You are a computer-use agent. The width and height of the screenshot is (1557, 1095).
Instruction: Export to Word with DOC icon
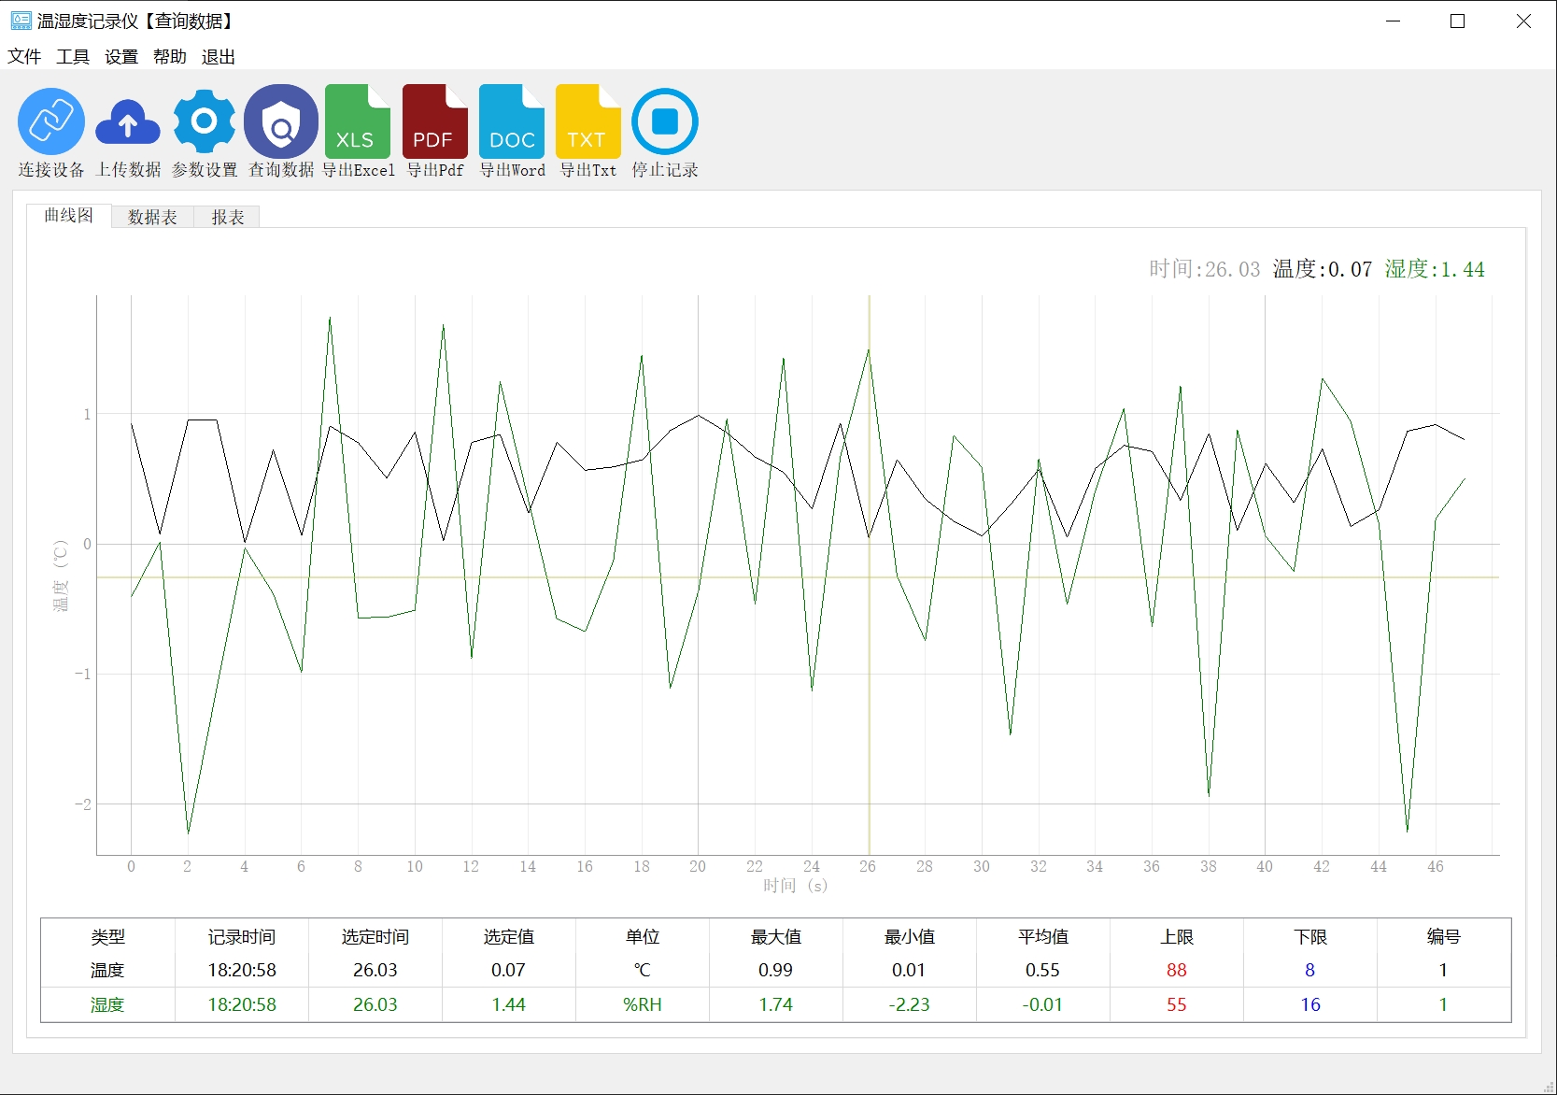click(x=512, y=121)
